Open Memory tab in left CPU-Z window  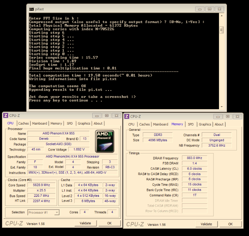pos(56,123)
